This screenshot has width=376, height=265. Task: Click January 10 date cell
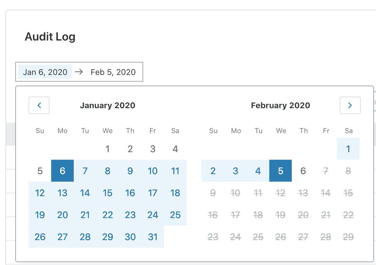153,171
